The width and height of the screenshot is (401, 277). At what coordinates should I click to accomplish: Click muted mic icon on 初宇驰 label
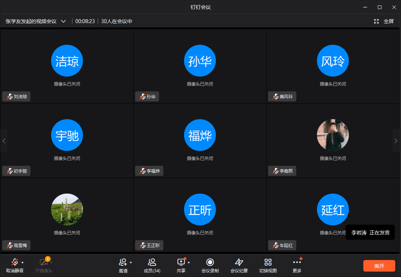point(10,171)
